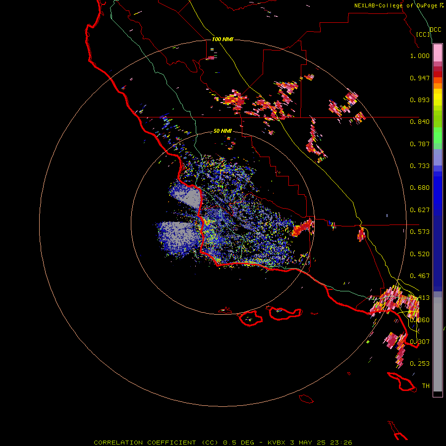Click the TH threshold label

click(426, 386)
